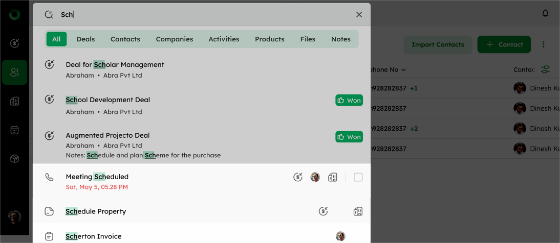Click the company icon on Schedule Property row
Image resolution: width=560 pixels, height=243 pixels.
358,211
